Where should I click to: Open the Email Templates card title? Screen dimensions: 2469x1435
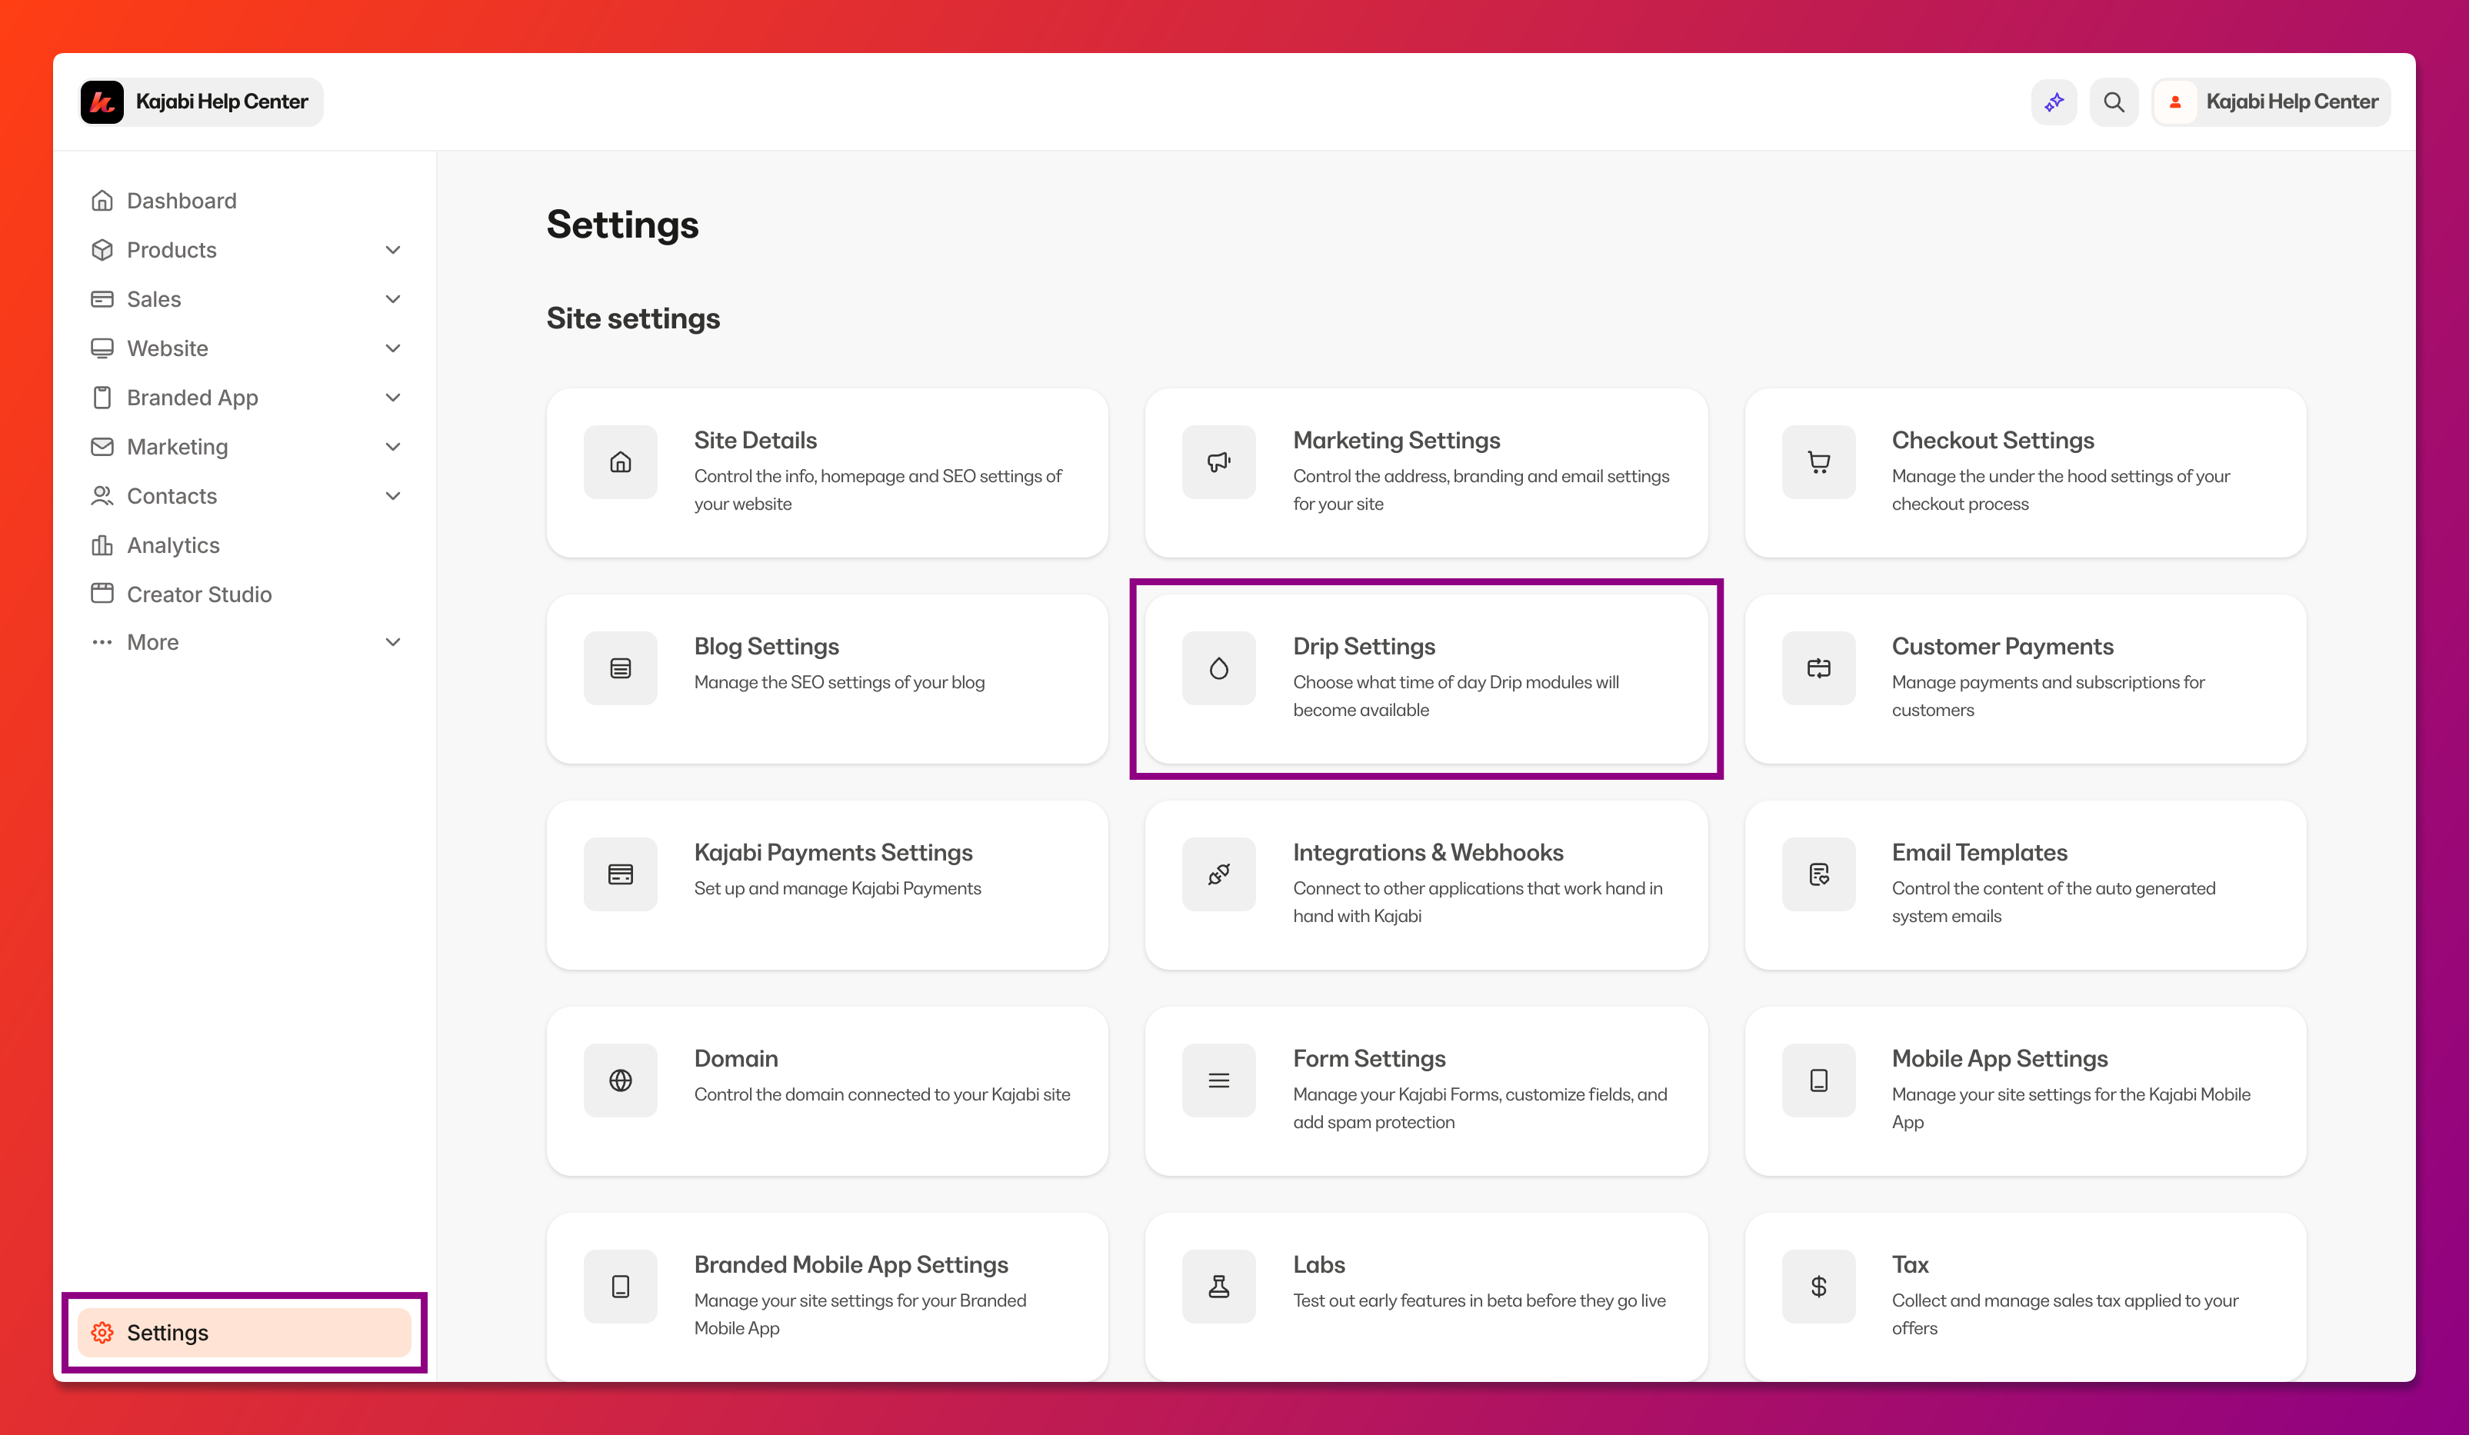[1979, 852]
